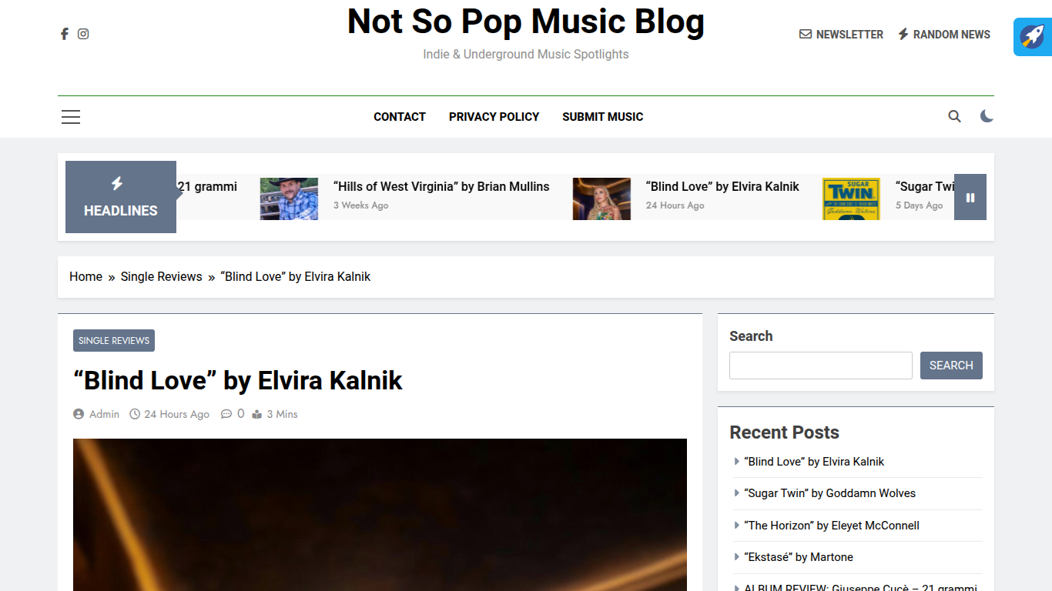Click the comments count bubble icon
The image size is (1052, 591).
pos(226,414)
